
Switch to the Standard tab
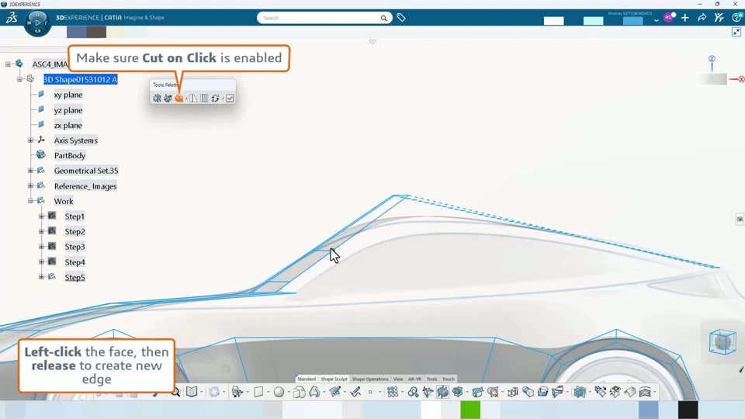[307, 379]
